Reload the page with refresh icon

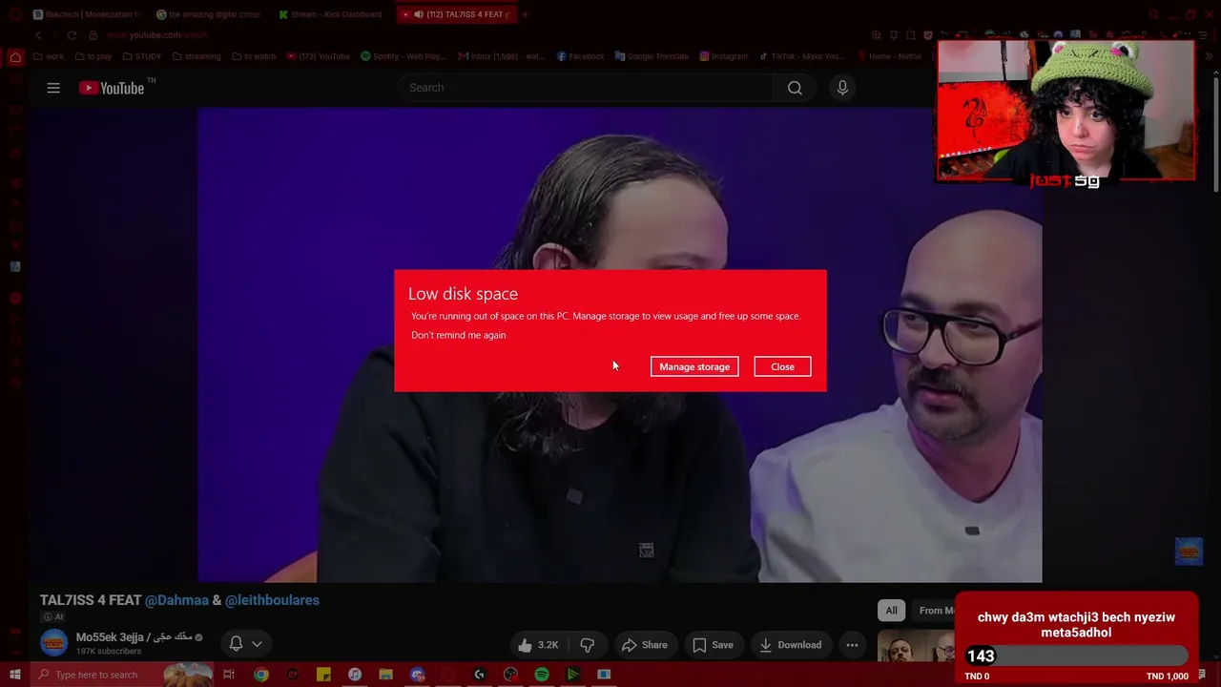point(72,35)
